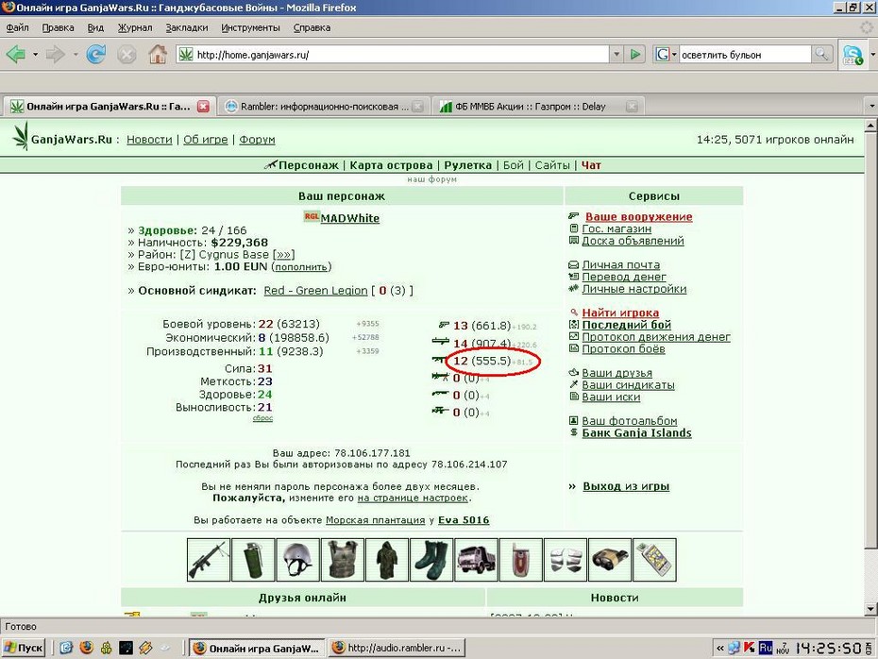Click the GanjaWars leaf logo
Screen dimensions: 878x659
(21, 136)
